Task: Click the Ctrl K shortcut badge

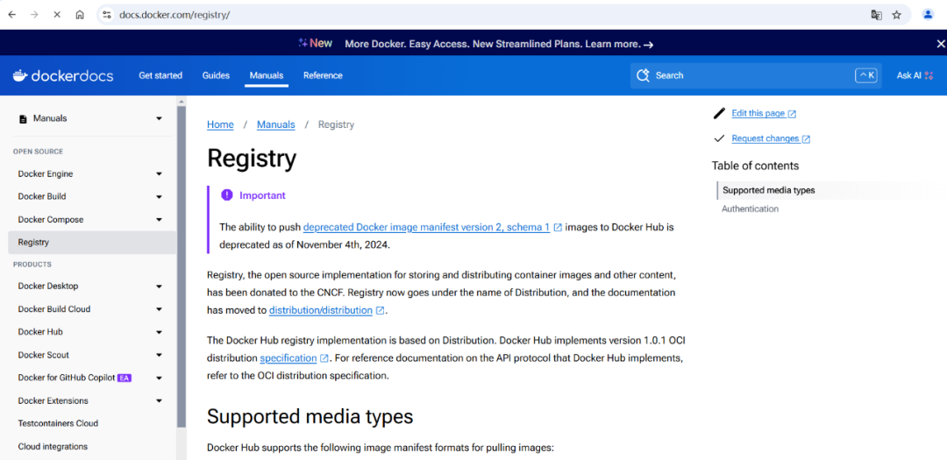Action: point(866,75)
